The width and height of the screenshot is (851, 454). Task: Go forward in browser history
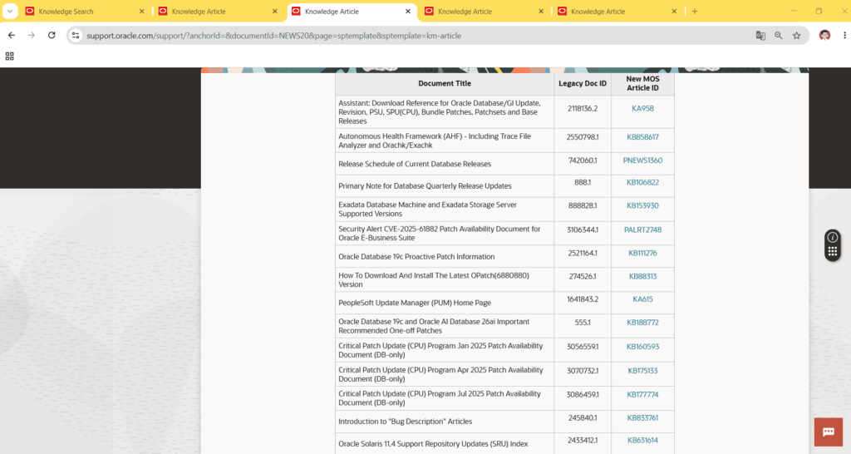point(32,35)
